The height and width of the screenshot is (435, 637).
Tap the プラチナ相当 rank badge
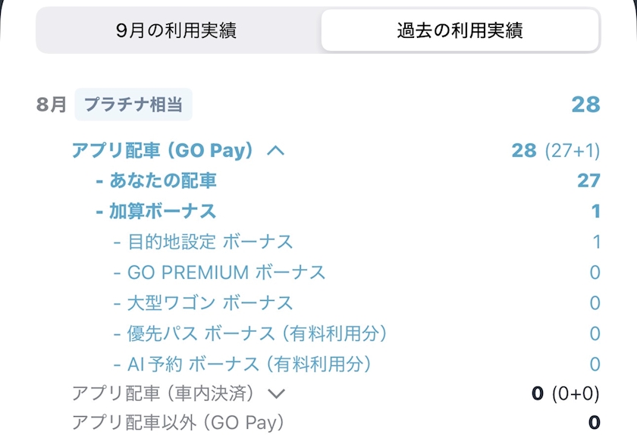pos(133,105)
